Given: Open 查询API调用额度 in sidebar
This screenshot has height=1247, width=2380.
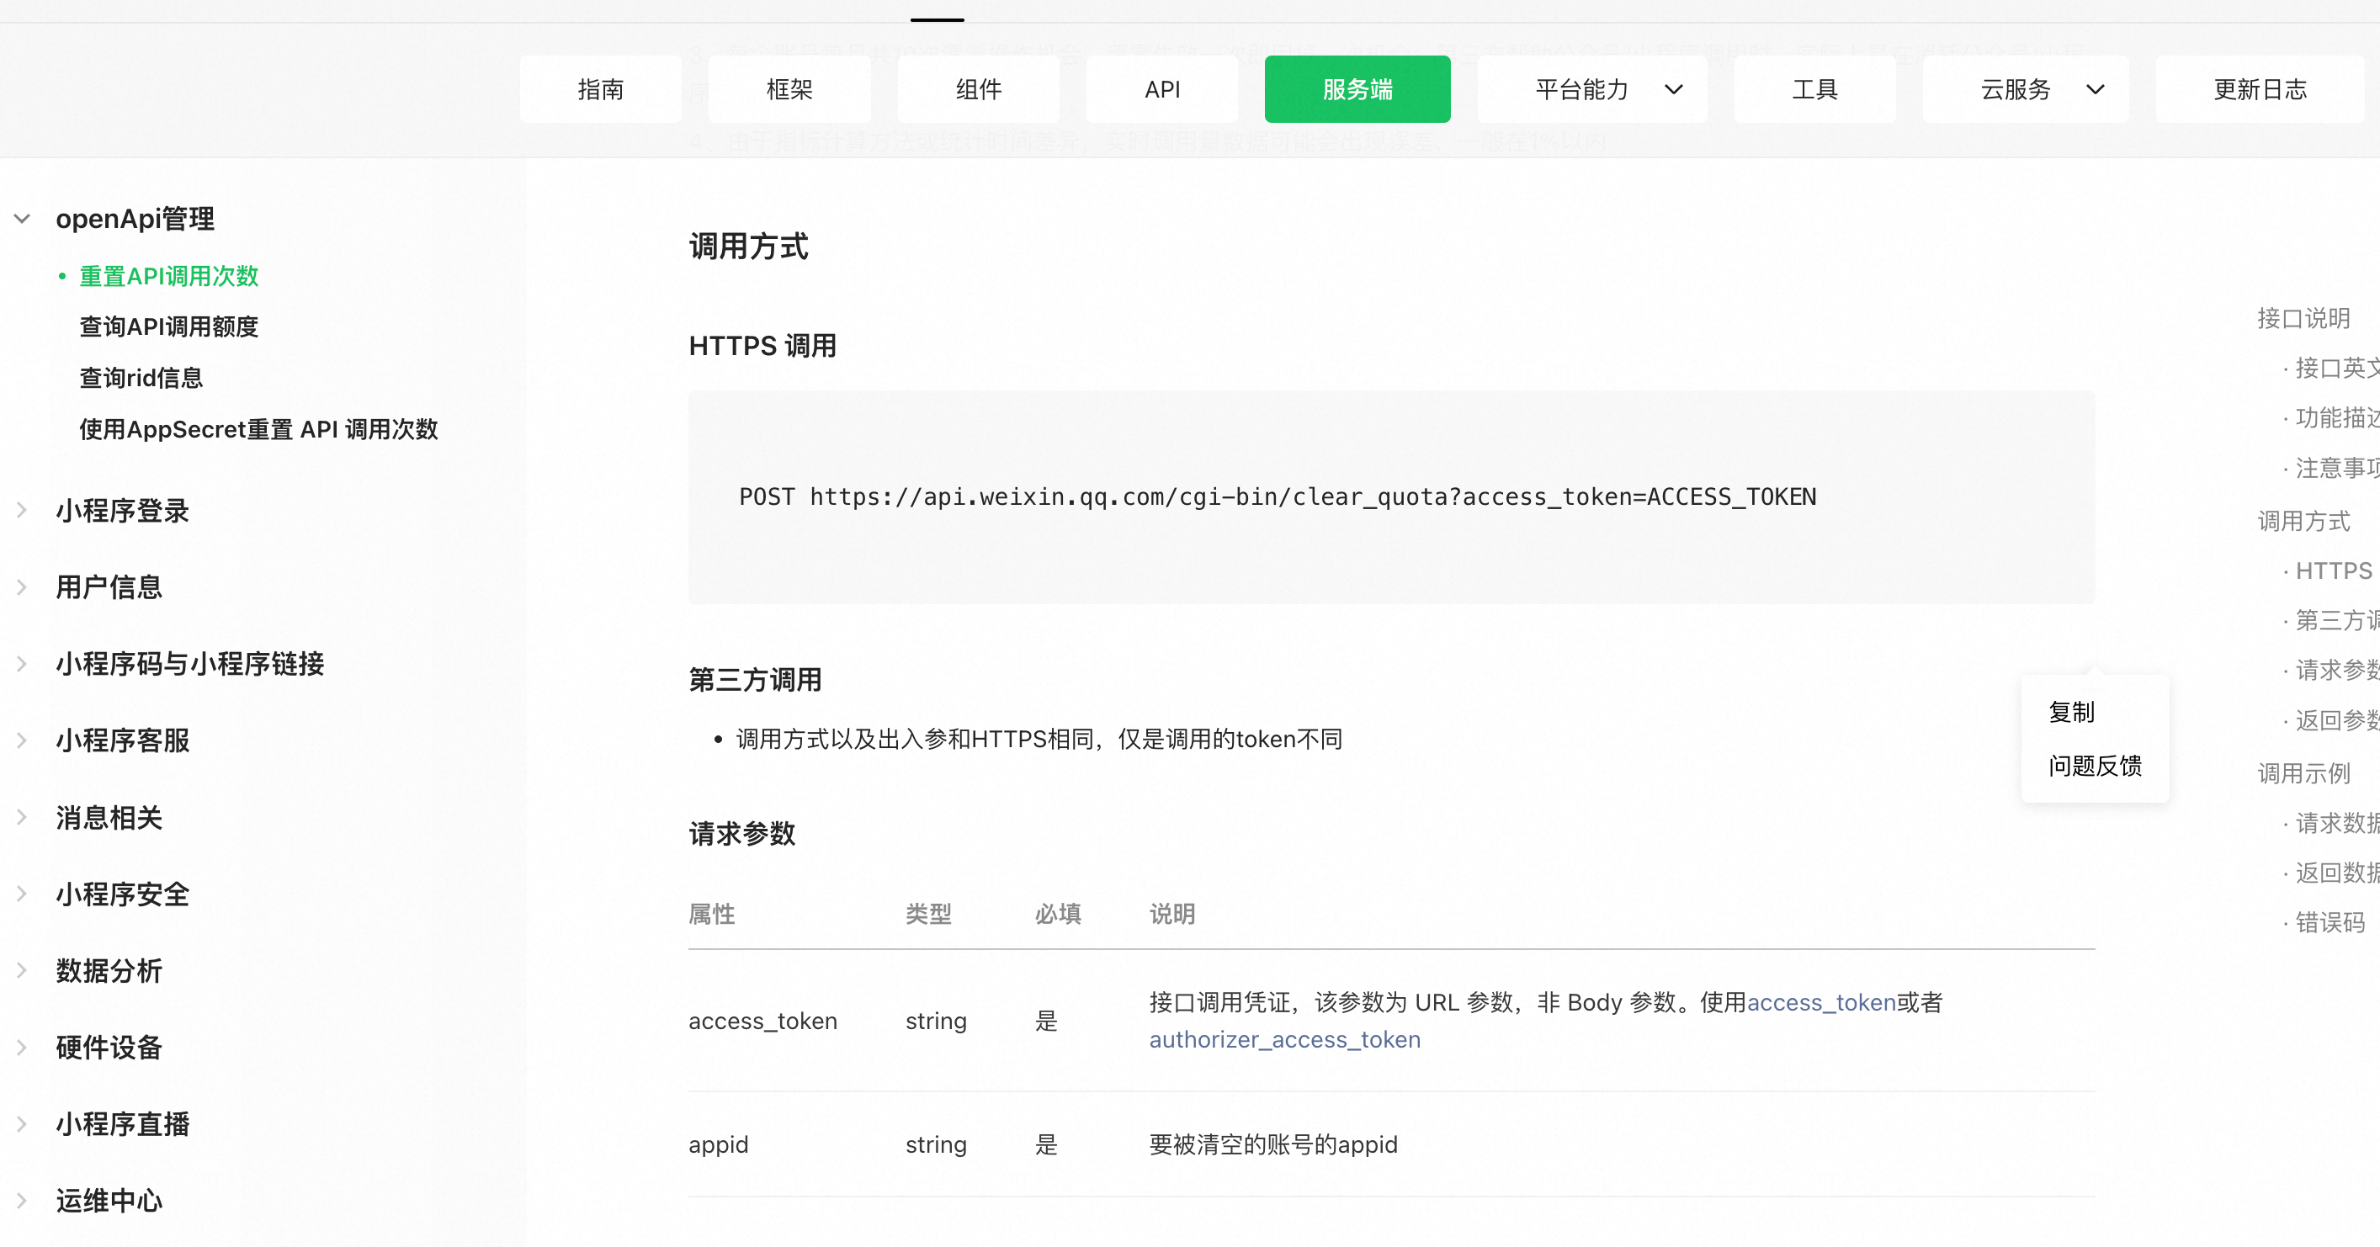Looking at the screenshot, I should point(168,327).
